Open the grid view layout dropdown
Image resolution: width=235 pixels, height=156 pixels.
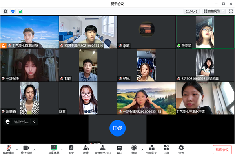pos(214,11)
